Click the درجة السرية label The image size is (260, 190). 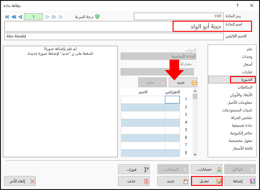coord(84,17)
